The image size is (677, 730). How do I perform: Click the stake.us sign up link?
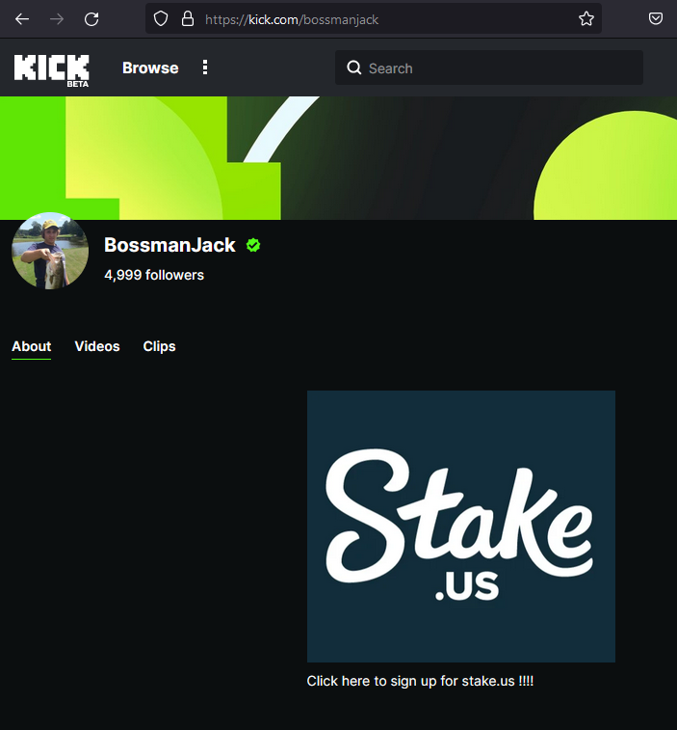coord(420,681)
